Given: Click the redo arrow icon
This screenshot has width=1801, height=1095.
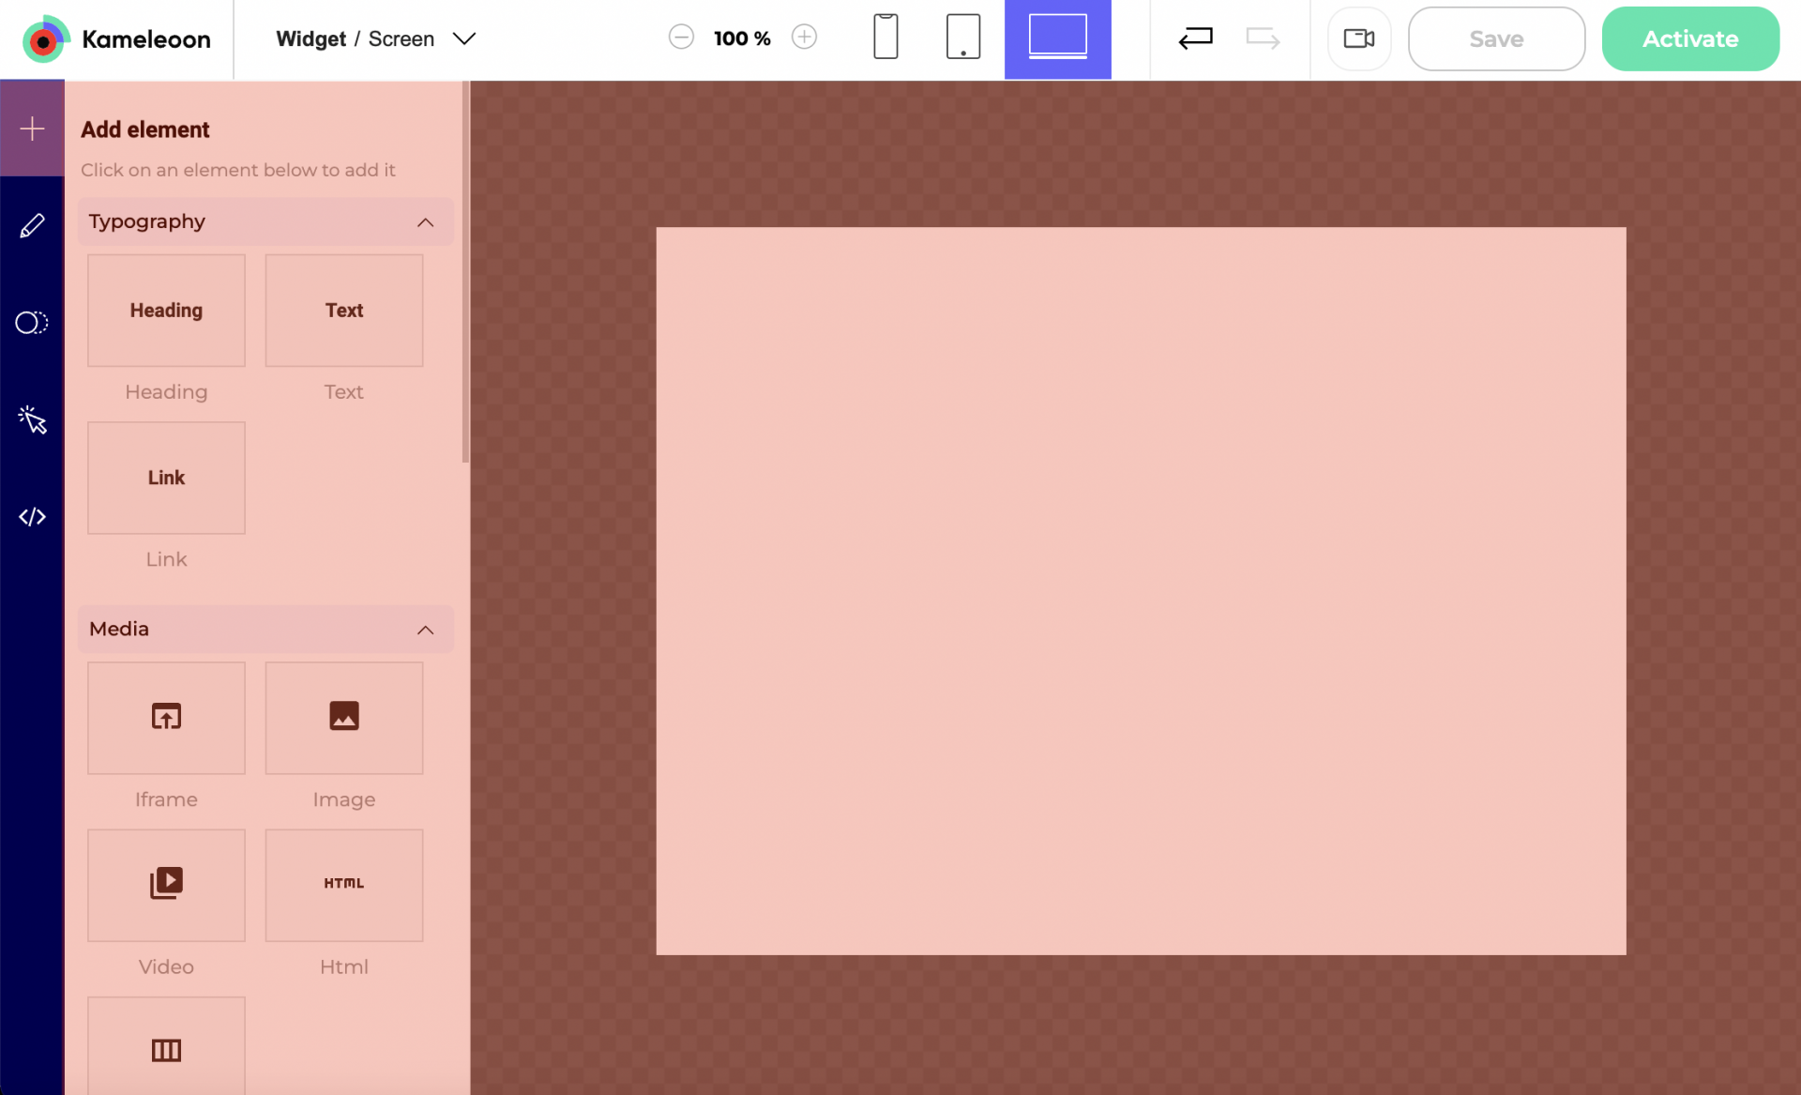Looking at the screenshot, I should click(1263, 38).
